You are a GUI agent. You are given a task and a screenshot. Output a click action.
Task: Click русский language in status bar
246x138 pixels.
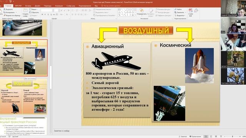[x=15, y=136]
